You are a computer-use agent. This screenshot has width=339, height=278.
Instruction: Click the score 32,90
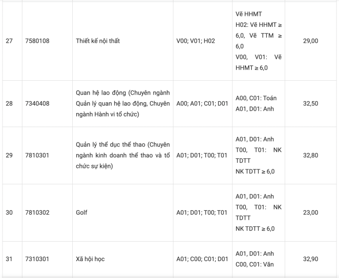point(310,259)
